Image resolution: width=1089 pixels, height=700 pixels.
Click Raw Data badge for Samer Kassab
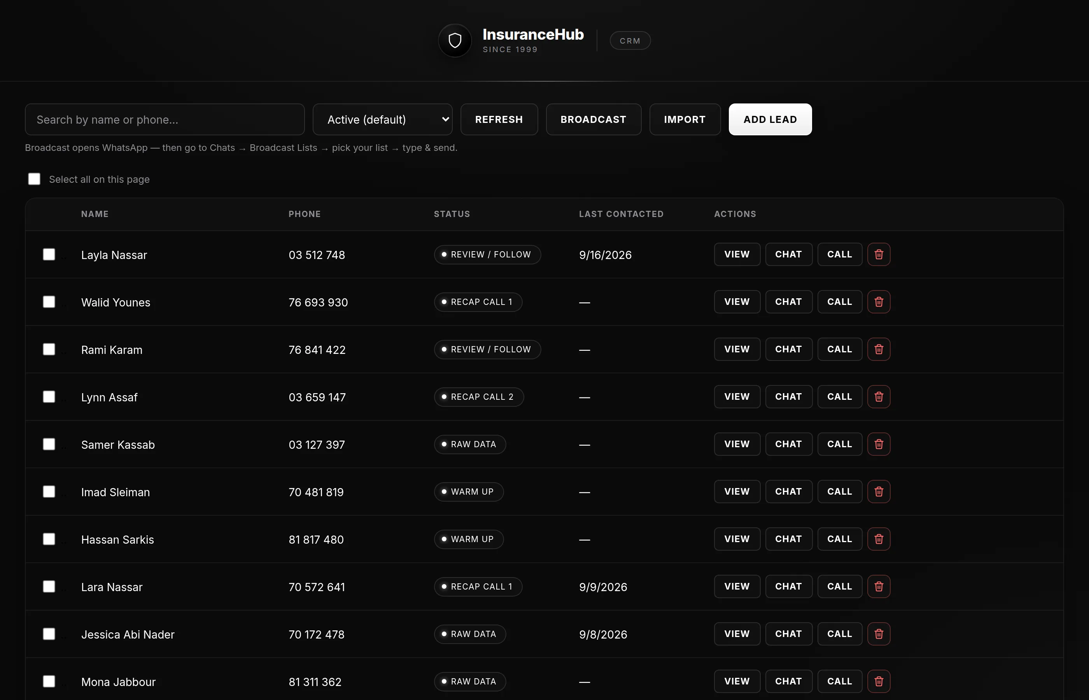[x=470, y=444]
